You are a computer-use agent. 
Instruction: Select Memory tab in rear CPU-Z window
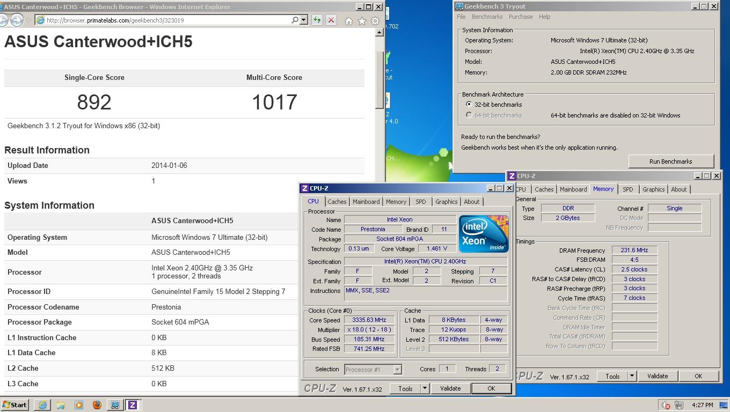click(603, 189)
